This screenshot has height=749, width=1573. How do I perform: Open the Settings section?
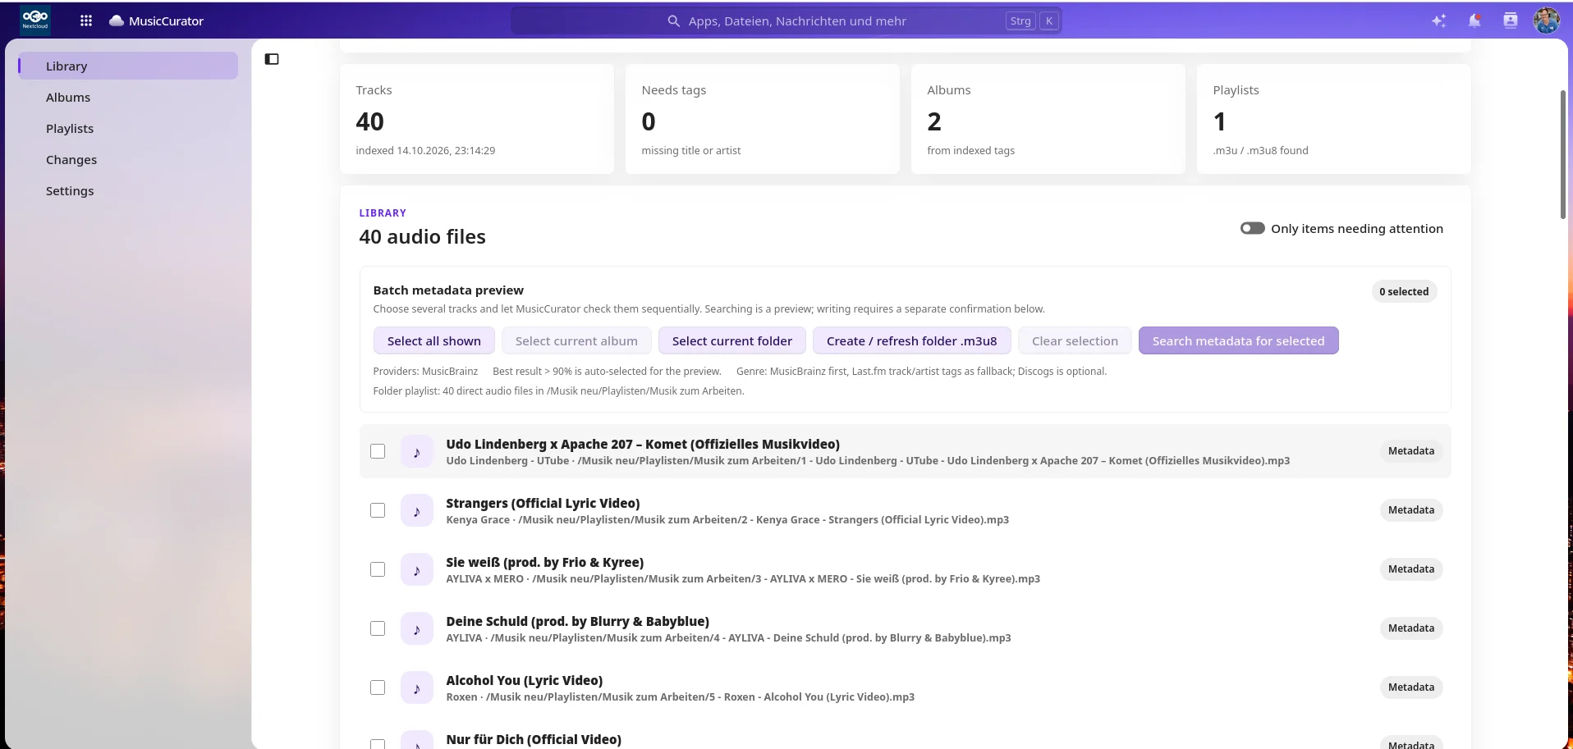tap(128, 190)
